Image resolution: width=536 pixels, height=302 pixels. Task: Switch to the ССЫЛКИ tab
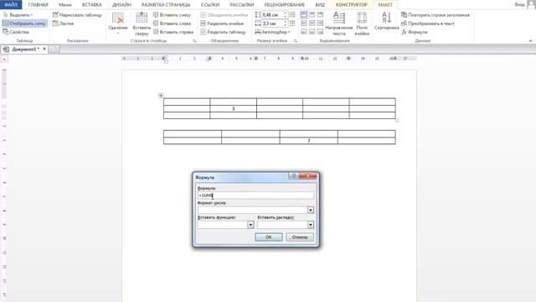coord(210,5)
